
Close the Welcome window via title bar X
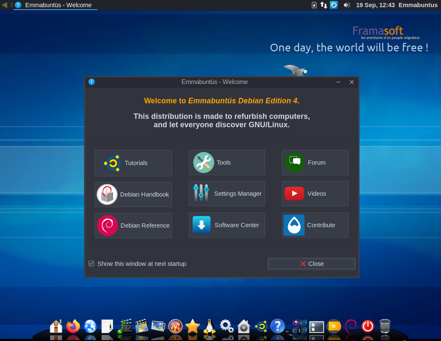[x=352, y=82]
